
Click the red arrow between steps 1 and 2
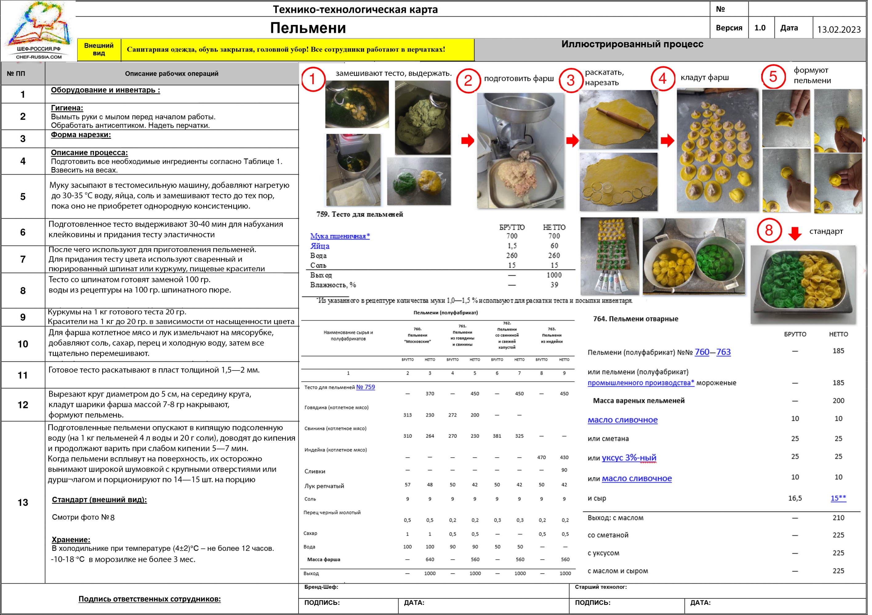click(x=468, y=141)
